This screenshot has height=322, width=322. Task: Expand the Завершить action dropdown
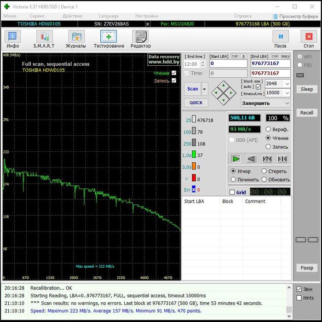287,103
